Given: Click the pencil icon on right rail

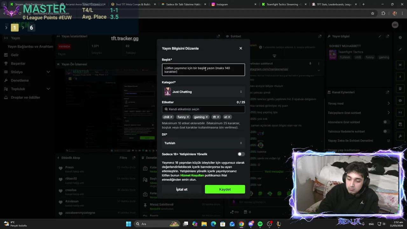Looking at the screenshot, I should [400, 49].
